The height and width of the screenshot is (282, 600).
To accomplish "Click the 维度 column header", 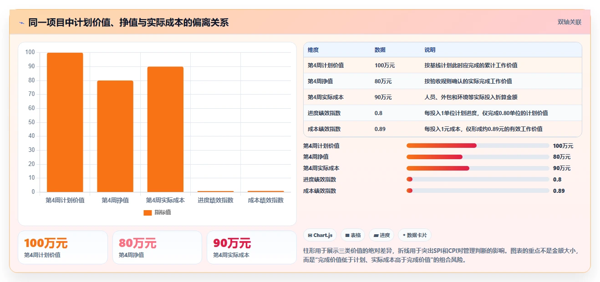I will tap(313, 50).
